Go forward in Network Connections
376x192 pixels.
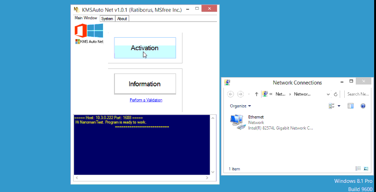tap(240, 94)
